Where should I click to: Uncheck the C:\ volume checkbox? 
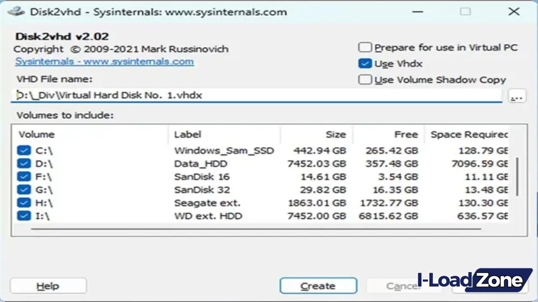point(24,150)
